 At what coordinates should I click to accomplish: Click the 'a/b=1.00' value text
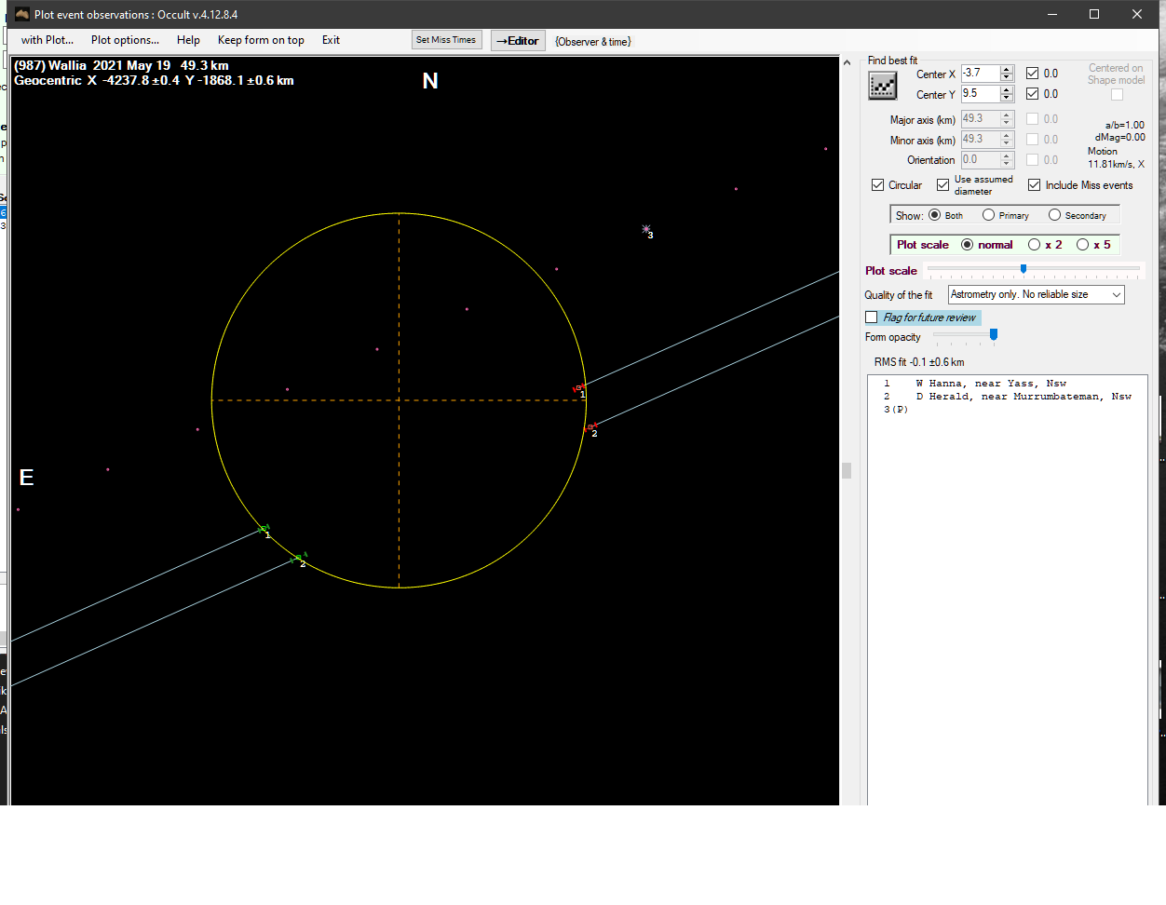(x=1125, y=125)
